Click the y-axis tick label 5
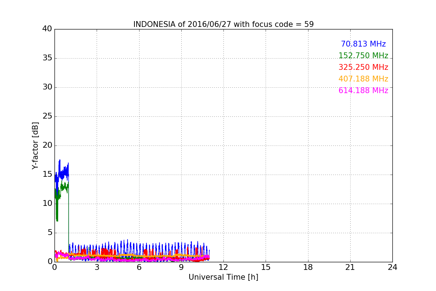Viewport: 436px width, 291px height. (50, 232)
